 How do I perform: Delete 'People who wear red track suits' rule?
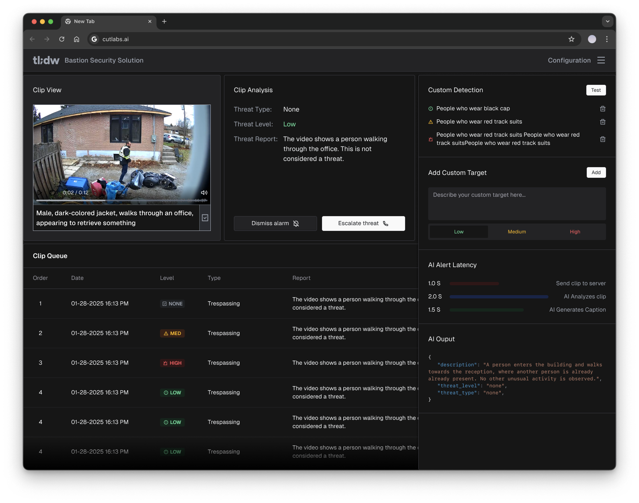point(602,122)
